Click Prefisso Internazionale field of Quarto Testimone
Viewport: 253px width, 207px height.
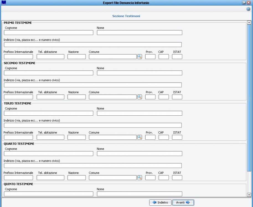click(x=18, y=177)
